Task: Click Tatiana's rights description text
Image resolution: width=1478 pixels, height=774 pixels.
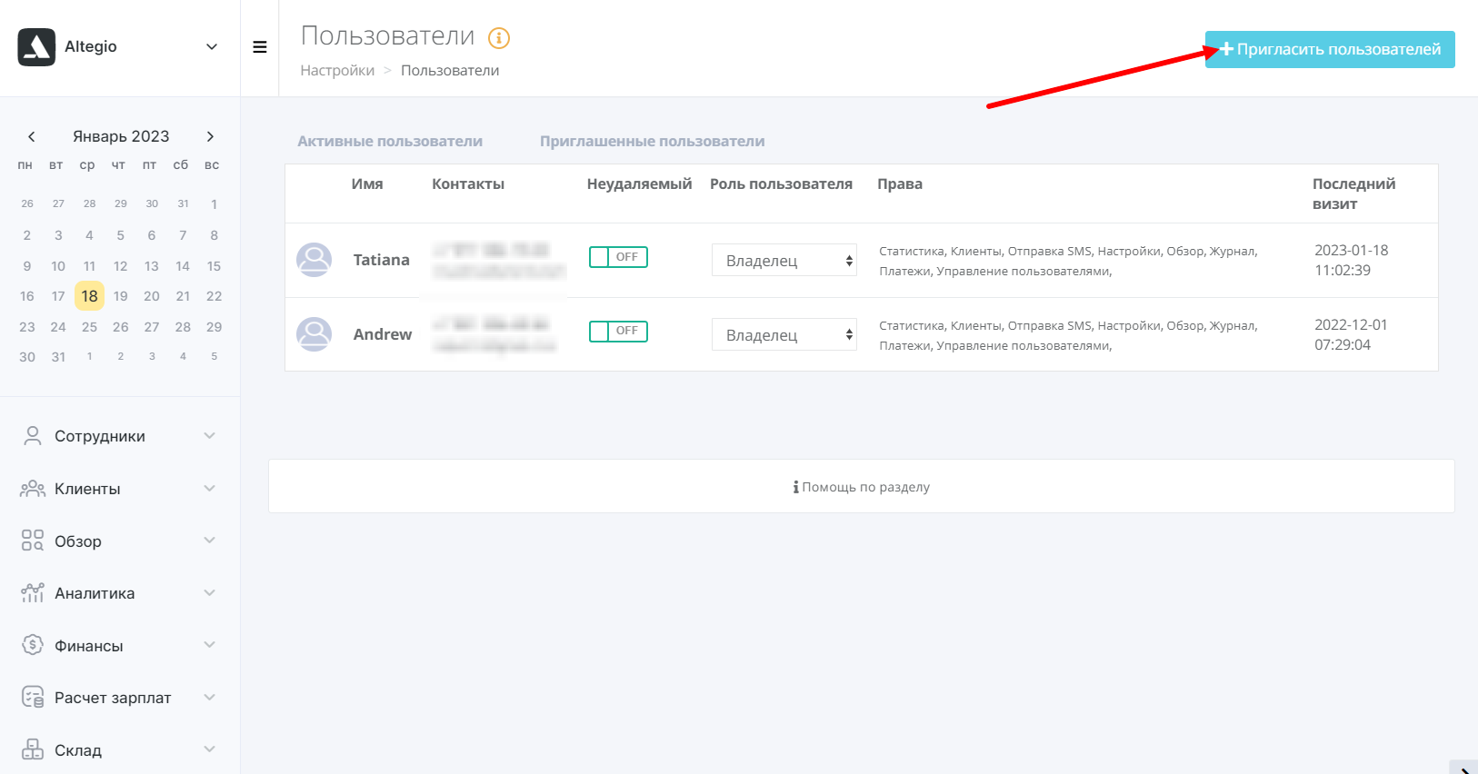Action: [1068, 261]
